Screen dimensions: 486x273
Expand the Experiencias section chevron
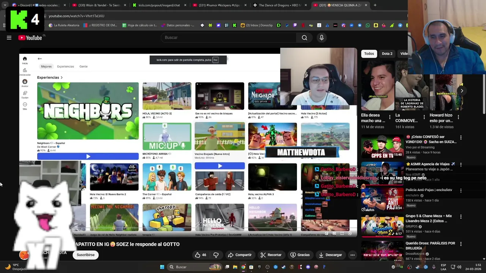(x=62, y=77)
